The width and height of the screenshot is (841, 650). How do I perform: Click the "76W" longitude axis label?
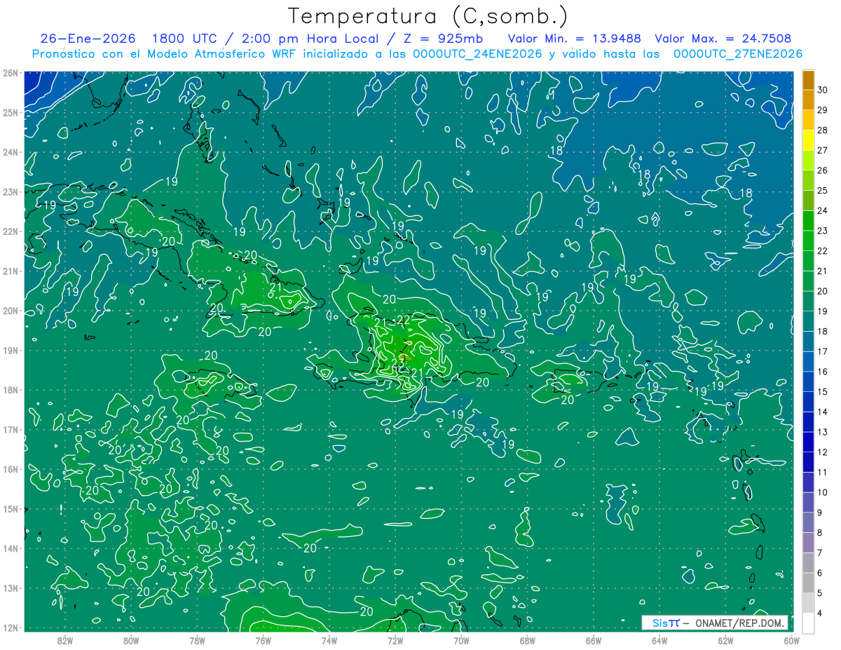tap(263, 640)
